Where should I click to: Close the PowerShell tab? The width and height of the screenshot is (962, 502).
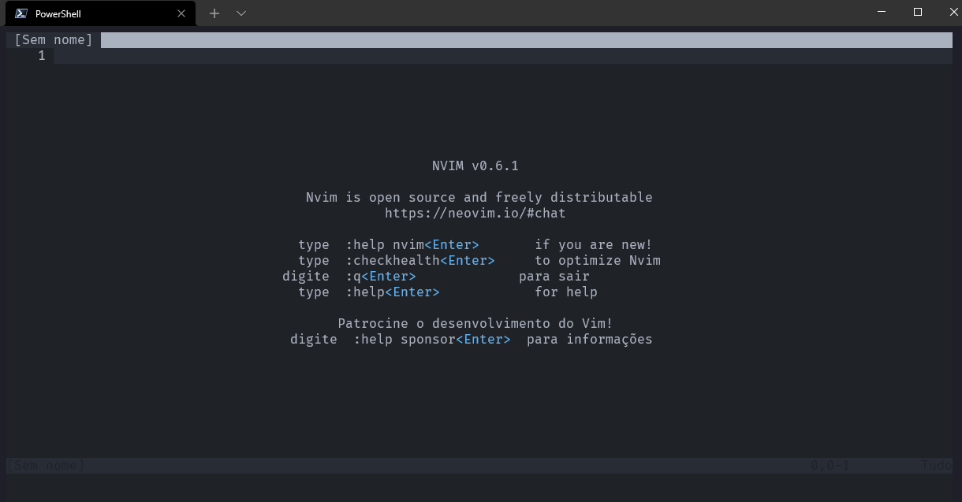click(181, 13)
